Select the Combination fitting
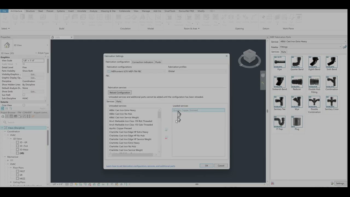Image resolution: width=350 pixels, height=197 pixels. click(x=331, y=83)
